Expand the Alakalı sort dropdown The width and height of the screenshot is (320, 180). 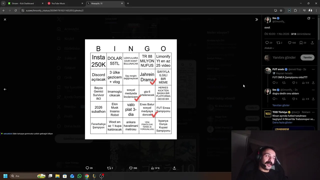269,48
